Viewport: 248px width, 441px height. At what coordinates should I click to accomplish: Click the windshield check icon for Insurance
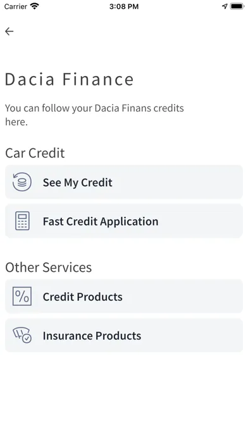(22, 335)
